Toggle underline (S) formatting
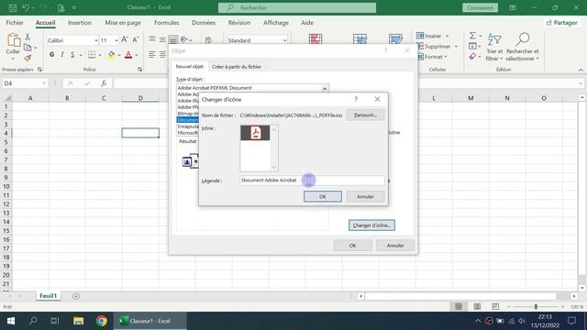The width and height of the screenshot is (587, 330). (x=72, y=55)
